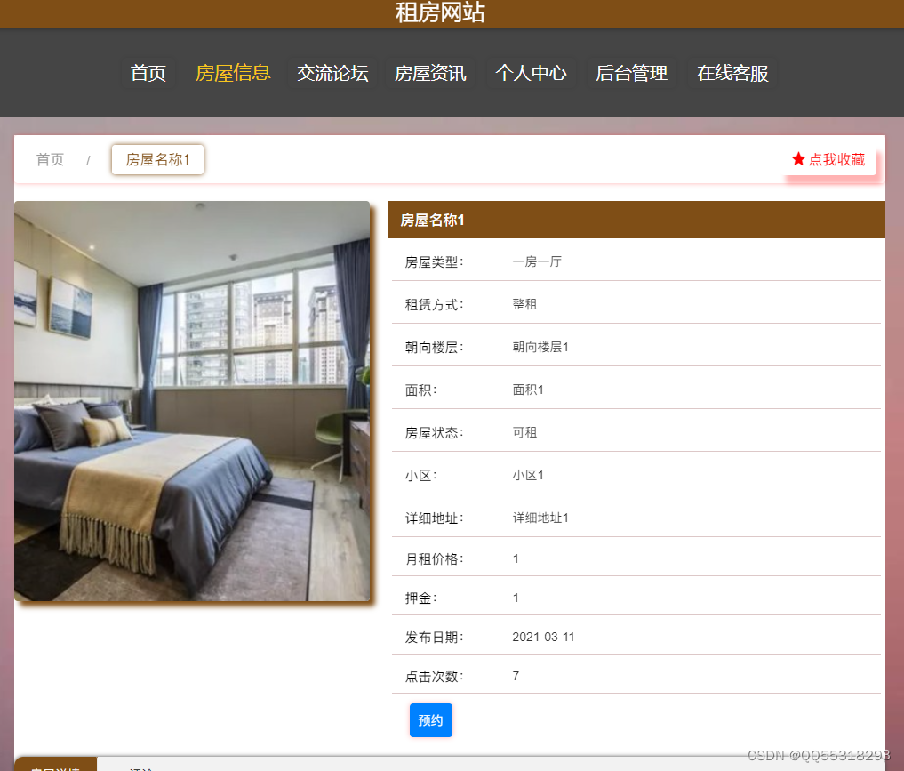The width and height of the screenshot is (904, 771).
Task: Open the 房屋信息 housing info menu
Action: (x=232, y=74)
